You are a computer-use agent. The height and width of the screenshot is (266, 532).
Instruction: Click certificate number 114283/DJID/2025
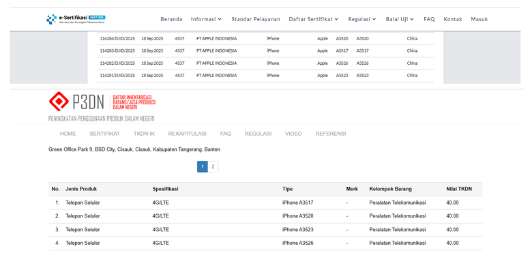click(117, 51)
